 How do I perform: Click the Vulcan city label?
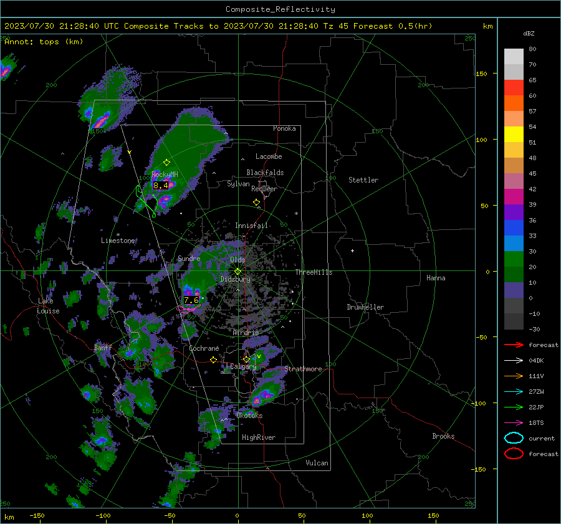coord(317,463)
